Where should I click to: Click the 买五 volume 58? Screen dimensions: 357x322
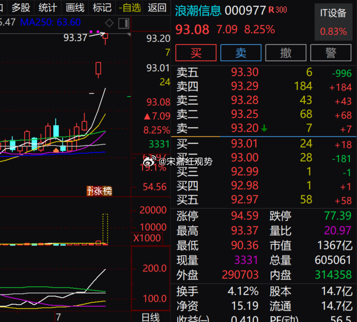(306, 199)
